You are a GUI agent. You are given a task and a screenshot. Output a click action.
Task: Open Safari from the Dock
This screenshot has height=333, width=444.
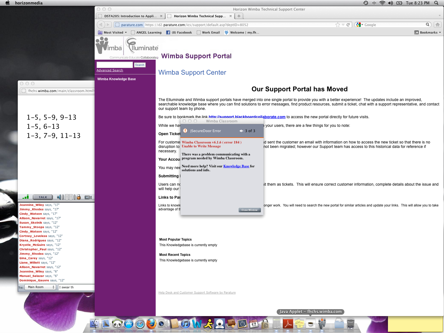(x=140, y=324)
